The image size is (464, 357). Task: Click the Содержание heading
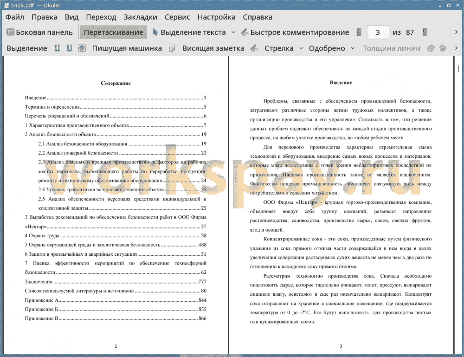[x=116, y=83]
